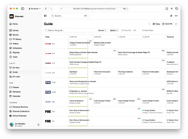Select the Today date picker
The height and width of the screenshot is (139, 188).
coord(156,24)
